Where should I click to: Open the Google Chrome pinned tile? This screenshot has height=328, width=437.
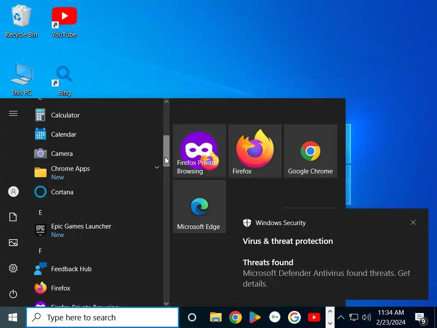[x=310, y=151]
